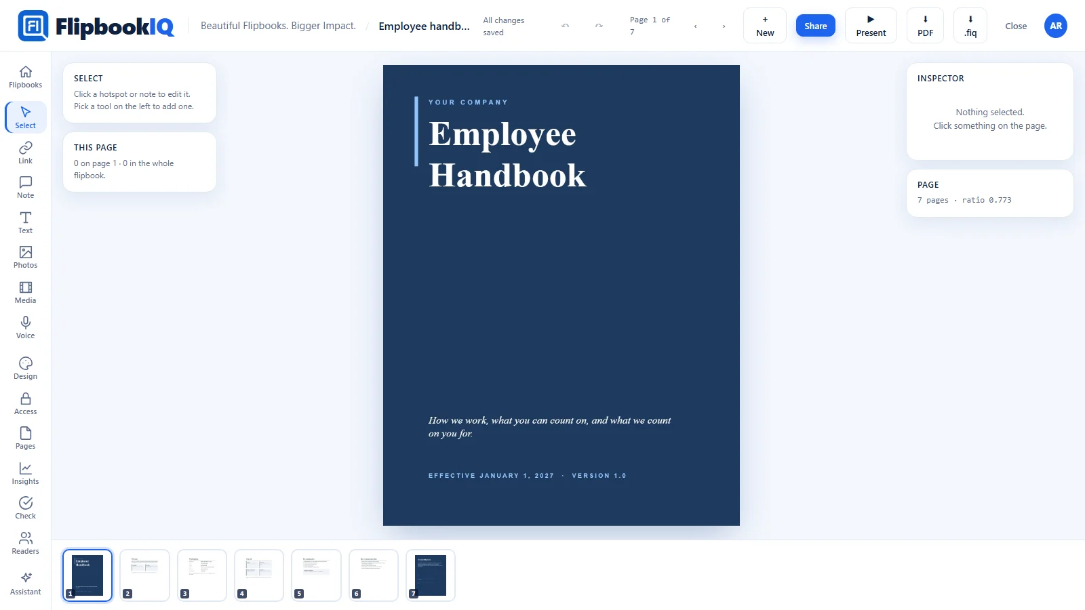Click the YOUR COMPANY text on cover

(468, 102)
